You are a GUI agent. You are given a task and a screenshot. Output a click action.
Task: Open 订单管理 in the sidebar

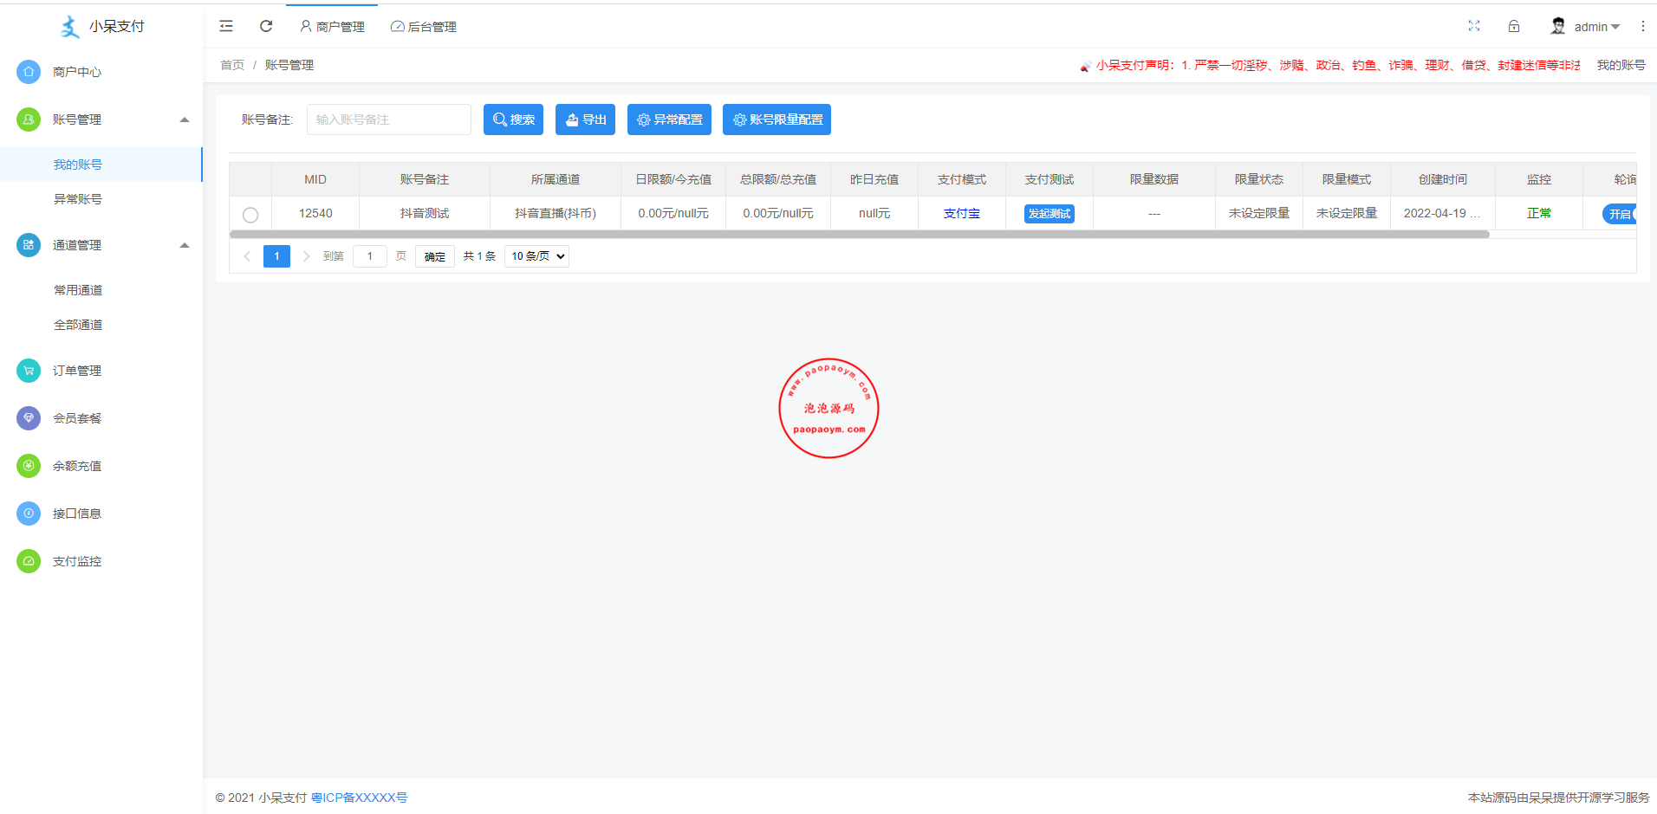click(76, 371)
